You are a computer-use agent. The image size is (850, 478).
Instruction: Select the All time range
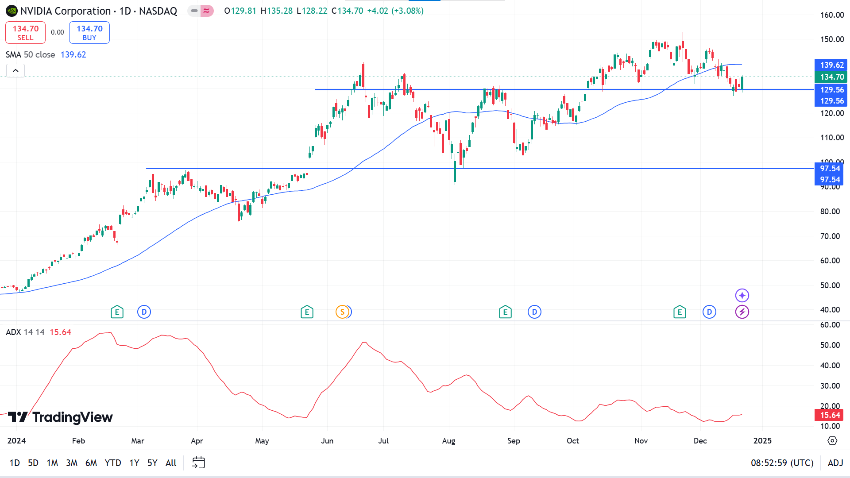point(171,463)
